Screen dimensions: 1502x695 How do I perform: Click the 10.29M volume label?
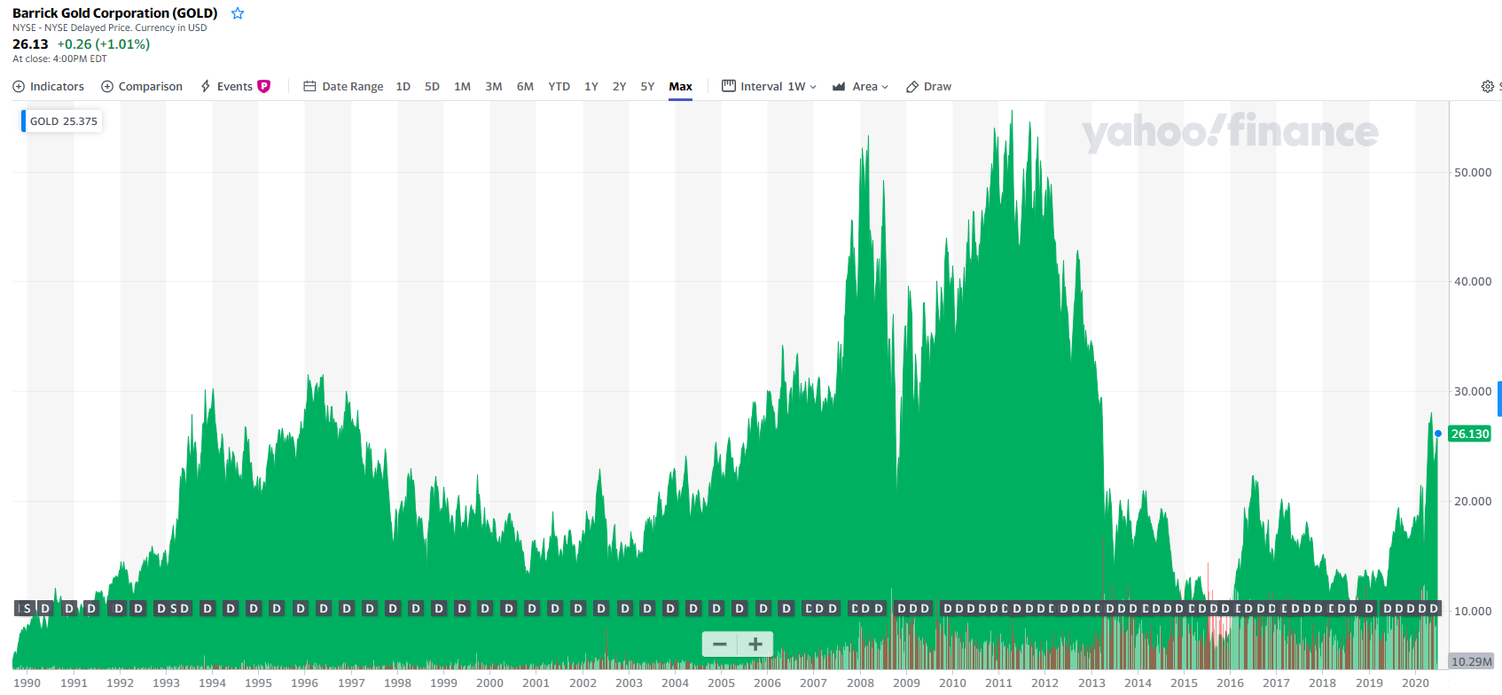[x=1471, y=661]
